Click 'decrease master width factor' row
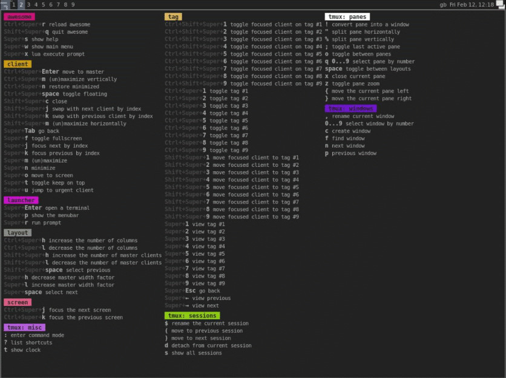Image resolution: width=506 pixels, height=378 pixels. click(59, 278)
